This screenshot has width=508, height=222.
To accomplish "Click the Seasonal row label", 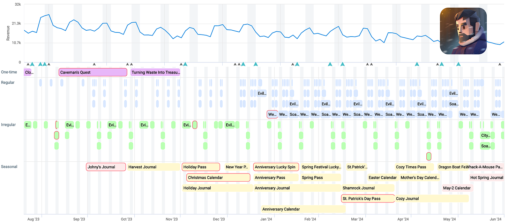I will [x=9, y=167].
